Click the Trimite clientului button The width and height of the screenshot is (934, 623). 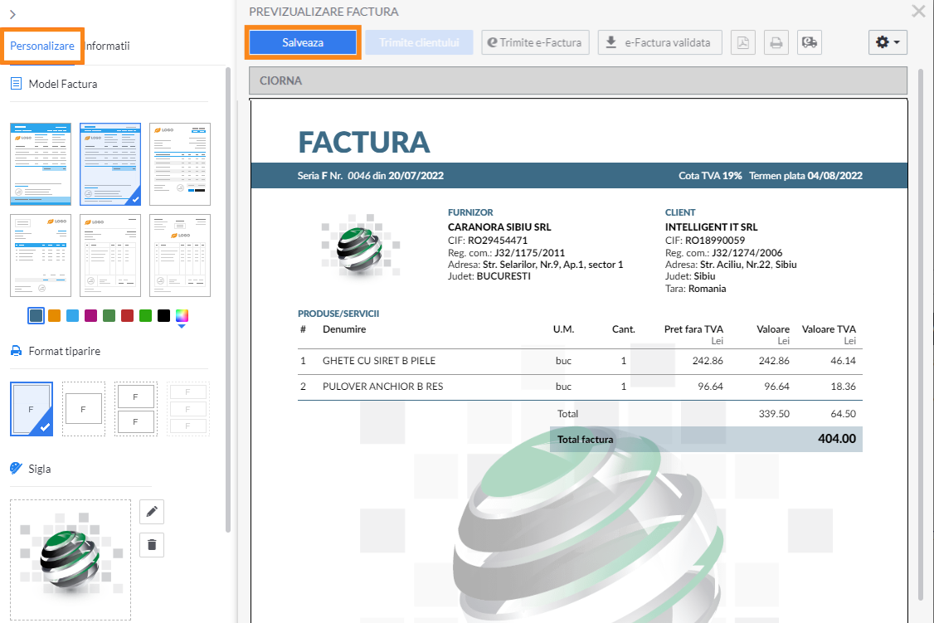(x=420, y=42)
